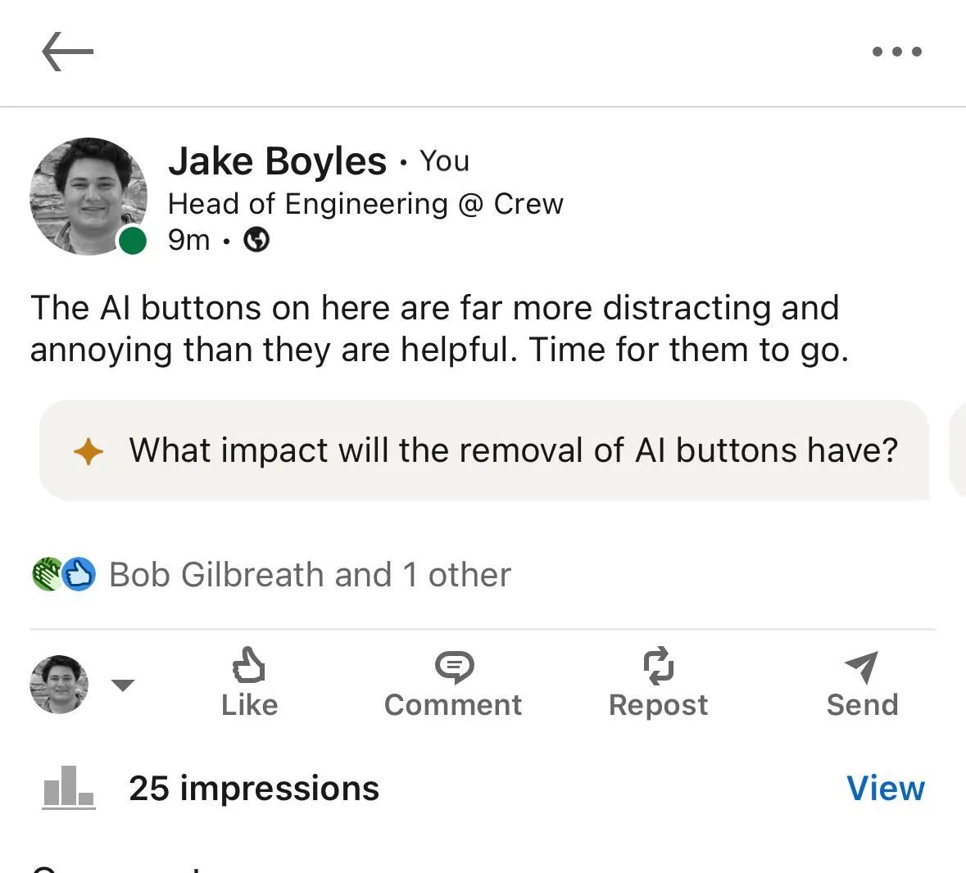This screenshot has height=873, width=966.
Task: Click the Jake Boyles author name
Action: pos(277,161)
